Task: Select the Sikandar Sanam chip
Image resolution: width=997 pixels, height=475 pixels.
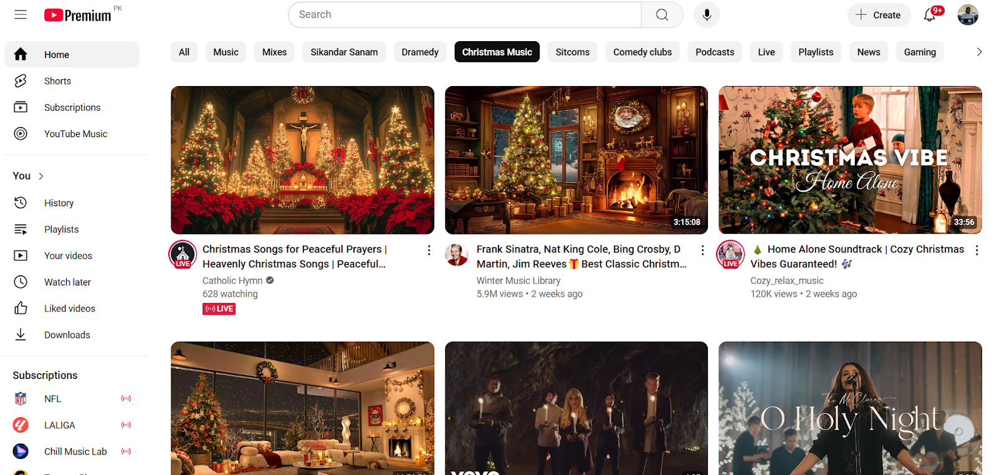Action: pyautogui.click(x=344, y=52)
